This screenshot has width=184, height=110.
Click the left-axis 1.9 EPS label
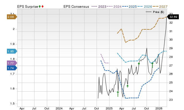(x=12, y=44)
